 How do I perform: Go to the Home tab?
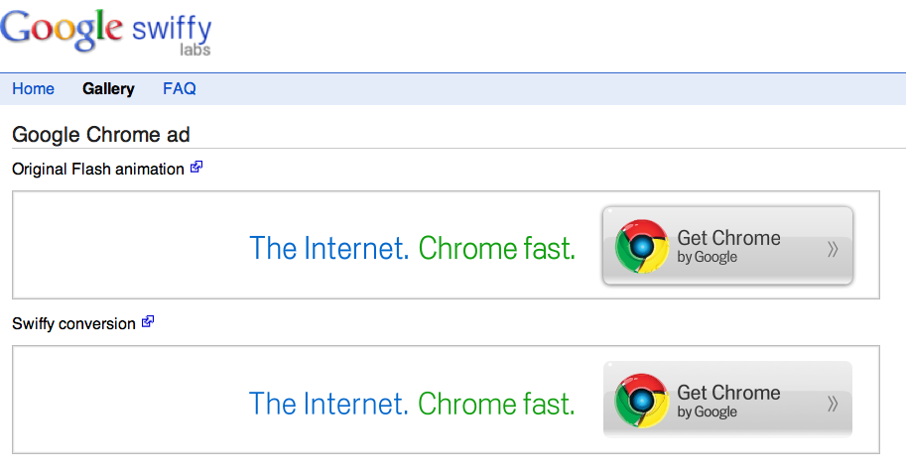click(34, 88)
